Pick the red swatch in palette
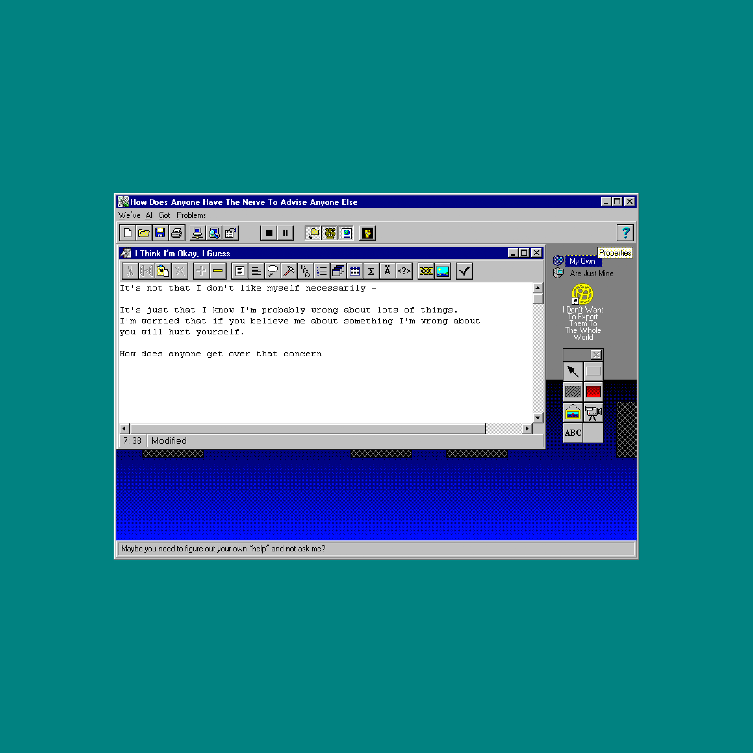 pyautogui.click(x=593, y=392)
